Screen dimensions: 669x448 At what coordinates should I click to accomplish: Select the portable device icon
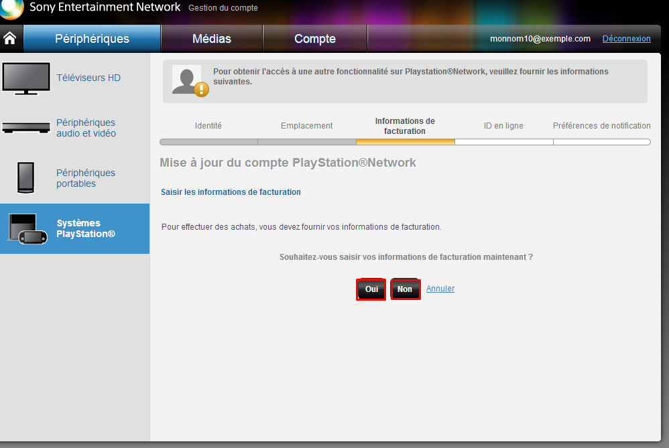25,177
